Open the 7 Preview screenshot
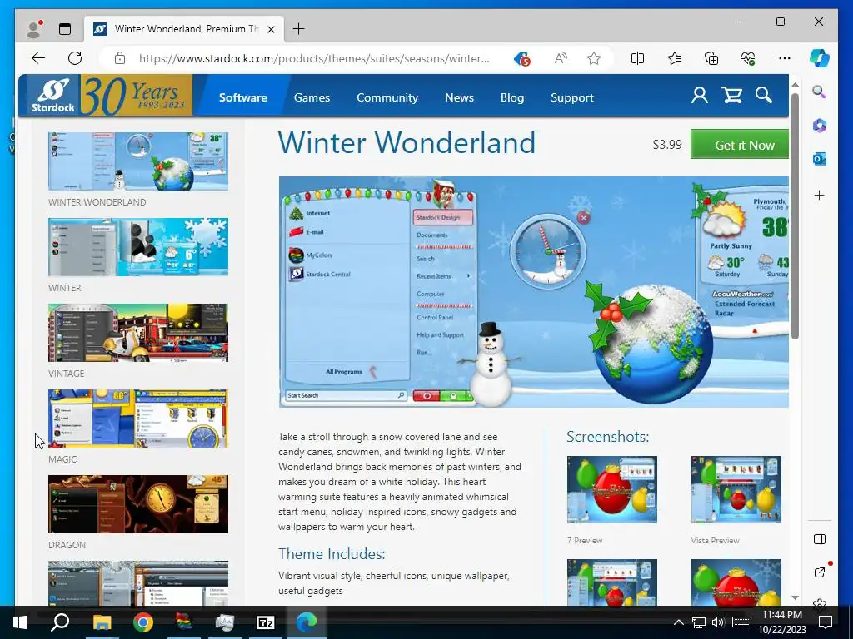 coord(612,489)
